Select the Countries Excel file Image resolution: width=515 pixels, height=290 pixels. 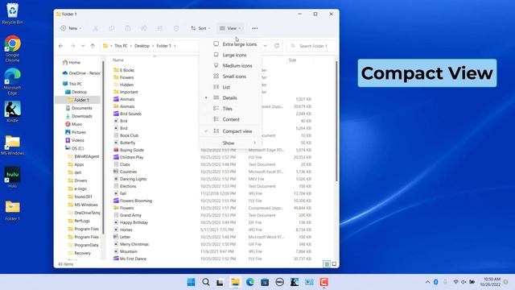tap(128, 172)
